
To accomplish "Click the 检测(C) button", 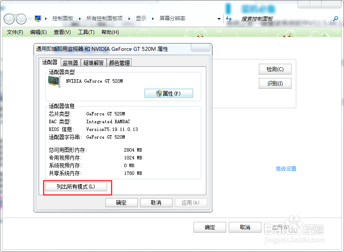I will 275,69.
